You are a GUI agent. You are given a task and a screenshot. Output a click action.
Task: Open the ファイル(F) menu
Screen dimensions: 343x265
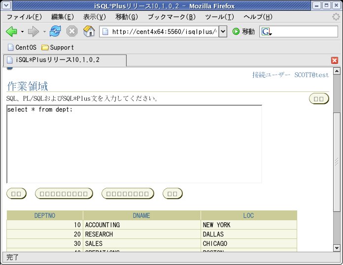[x=24, y=17]
